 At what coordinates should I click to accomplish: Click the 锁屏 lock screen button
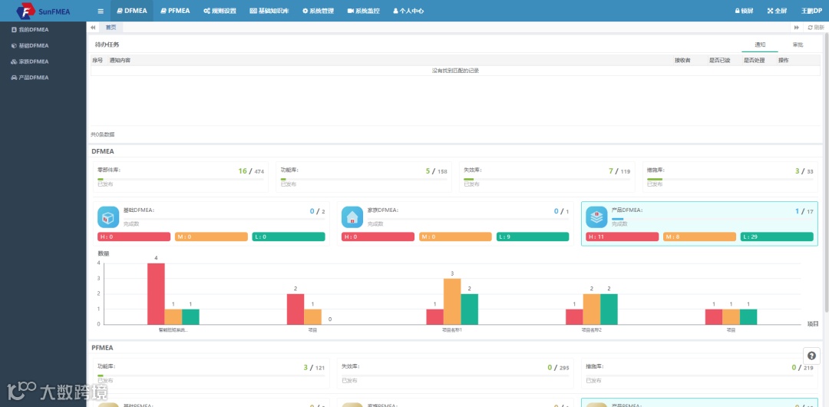click(744, 11)
